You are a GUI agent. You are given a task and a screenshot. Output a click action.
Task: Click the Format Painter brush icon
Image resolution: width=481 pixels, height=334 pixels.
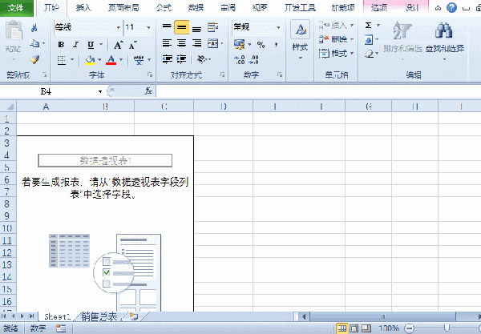click(34, 59)
